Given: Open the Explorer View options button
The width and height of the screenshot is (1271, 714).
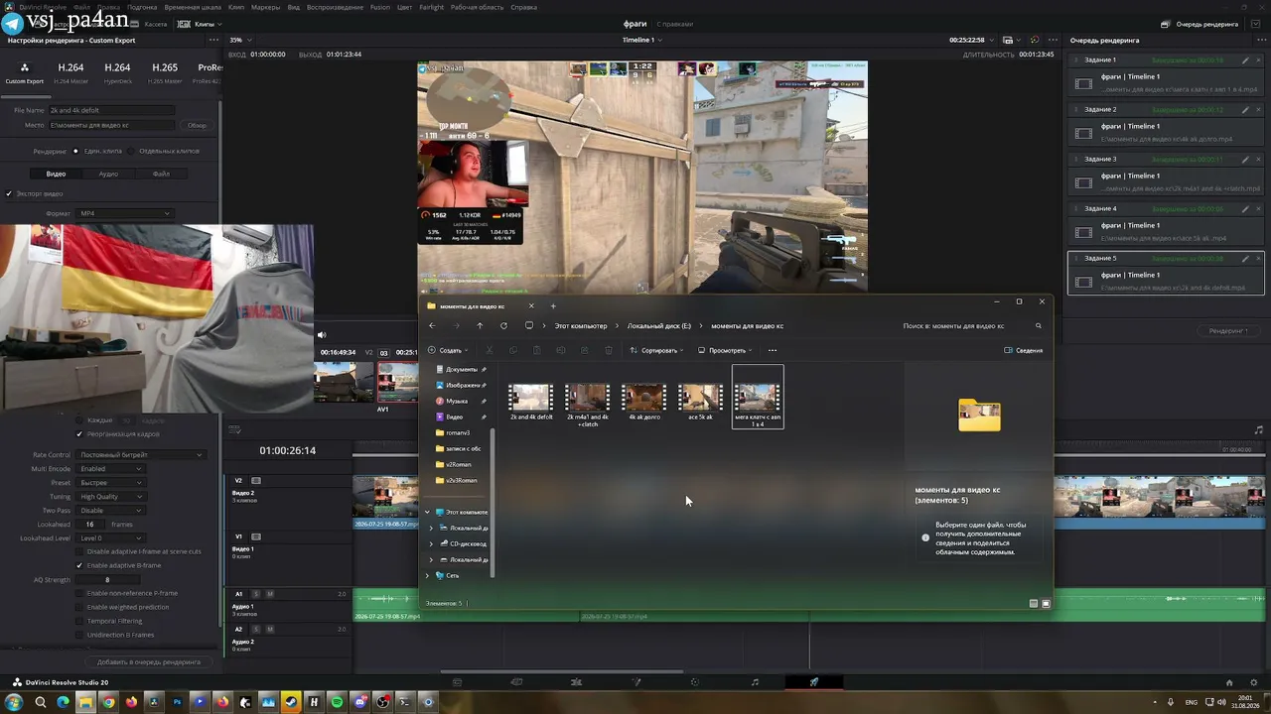Looking at the screenshot, I should pyautogui.click(x=725, y=350).
